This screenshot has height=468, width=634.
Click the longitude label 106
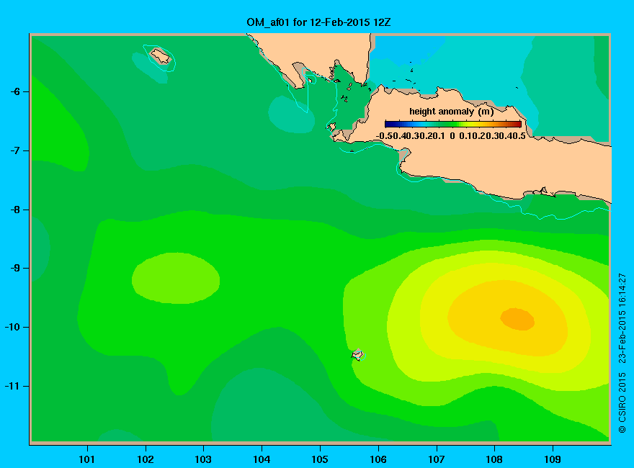[378, 459]
